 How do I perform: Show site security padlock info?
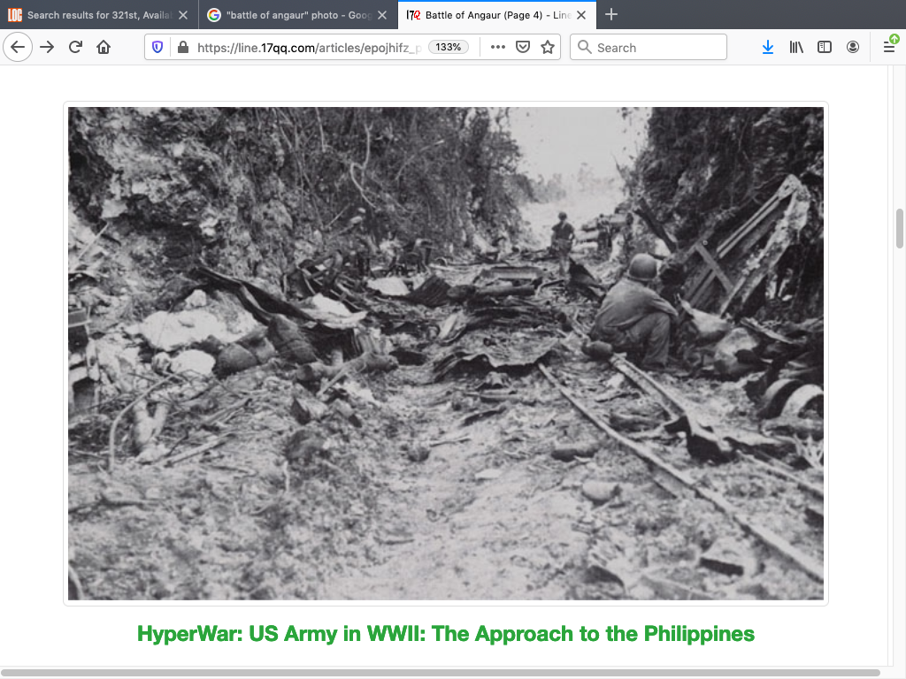[182, 48]
